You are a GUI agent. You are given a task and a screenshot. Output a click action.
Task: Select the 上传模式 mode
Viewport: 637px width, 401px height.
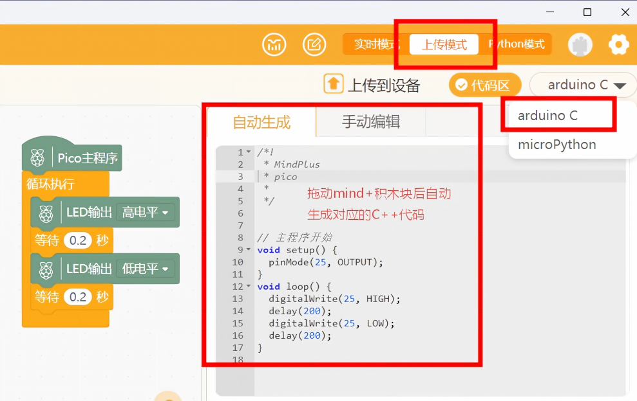click(x=444, y=44)
